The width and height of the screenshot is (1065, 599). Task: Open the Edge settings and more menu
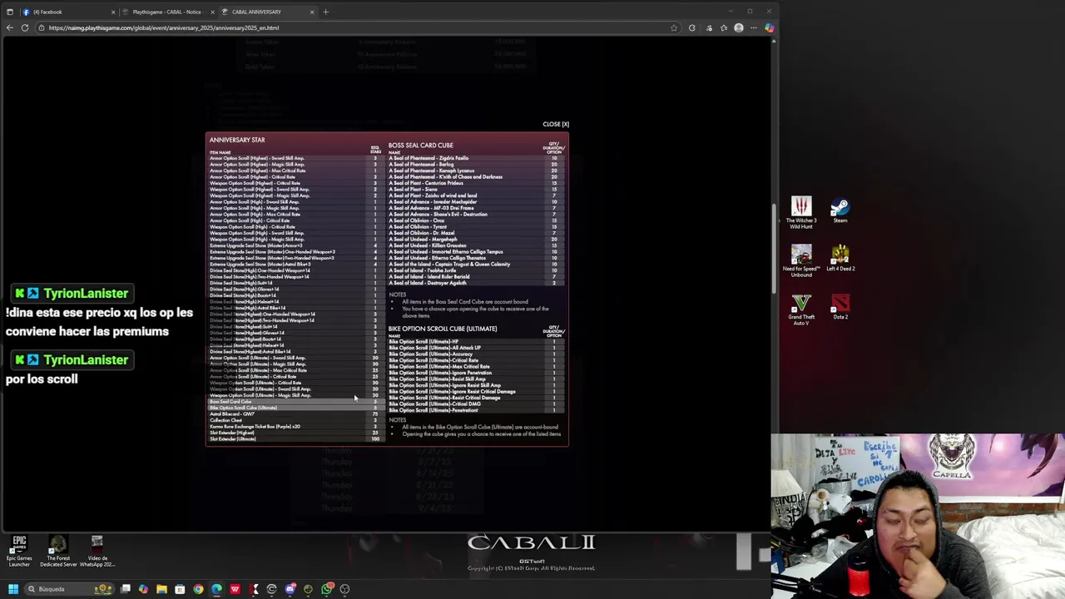(x=754, y=27)
